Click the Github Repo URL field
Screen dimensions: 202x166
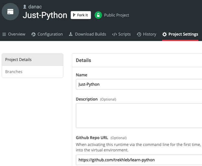point(139,160)
